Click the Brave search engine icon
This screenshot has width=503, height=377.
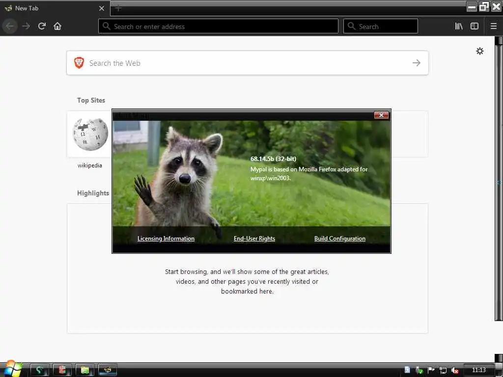tap(79, 63)
